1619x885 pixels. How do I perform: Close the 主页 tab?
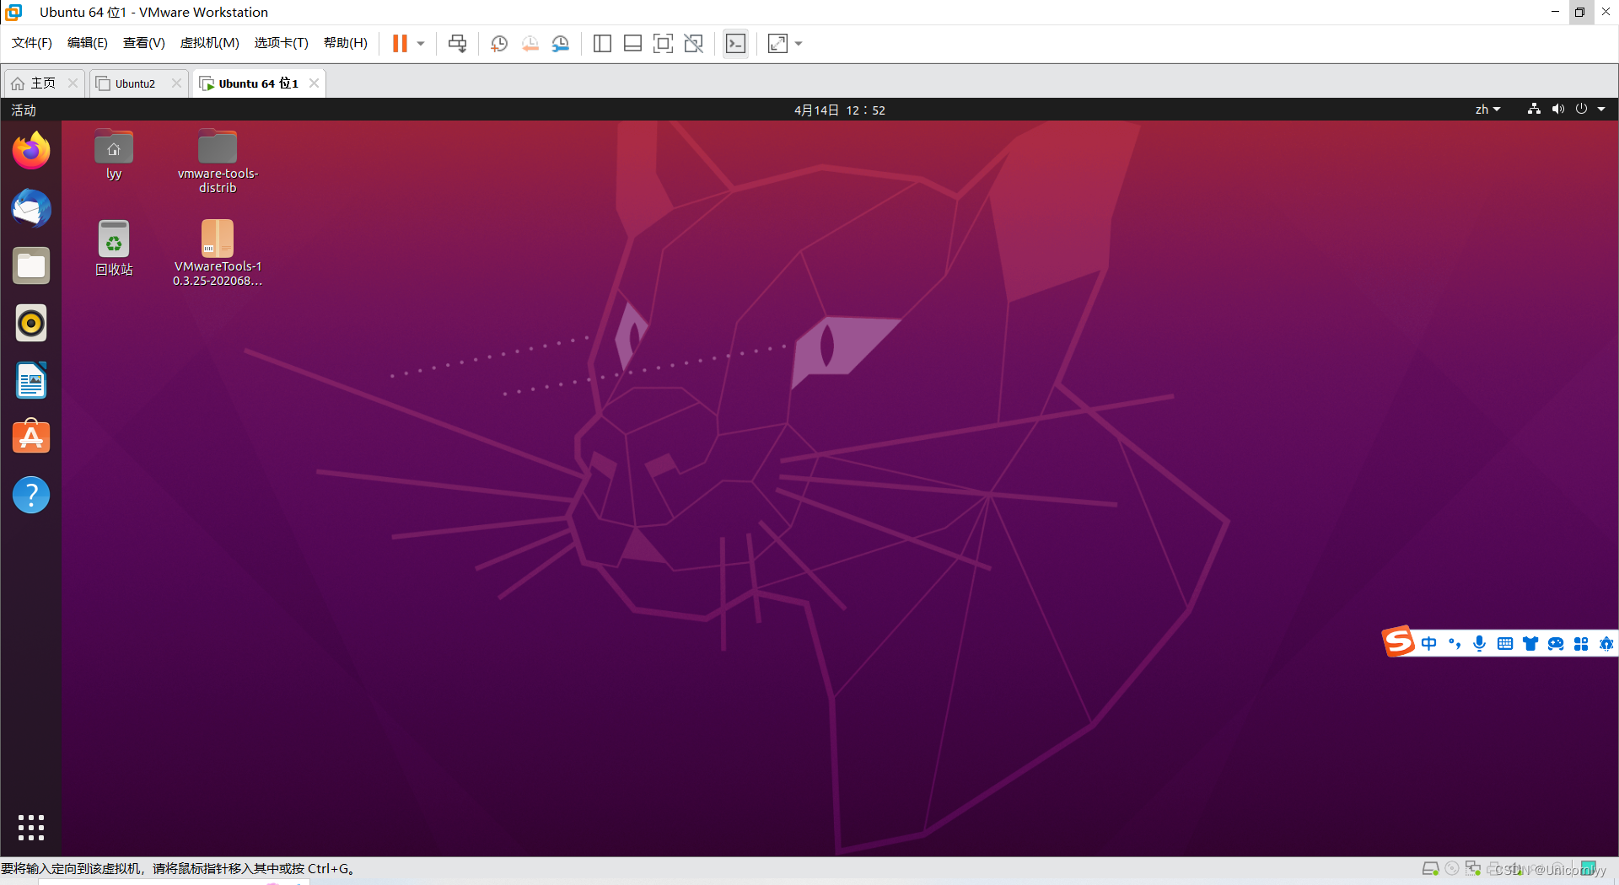[x=73, y=83]
